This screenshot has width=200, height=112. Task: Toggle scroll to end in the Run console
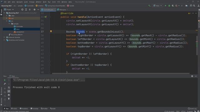tap(9, 91)
